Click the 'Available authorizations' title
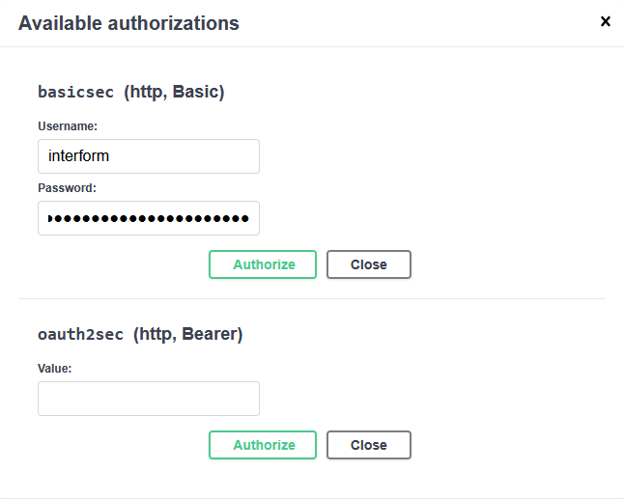Image resolution: width=624 pixels, height=499 pixels. coord(128,23)
